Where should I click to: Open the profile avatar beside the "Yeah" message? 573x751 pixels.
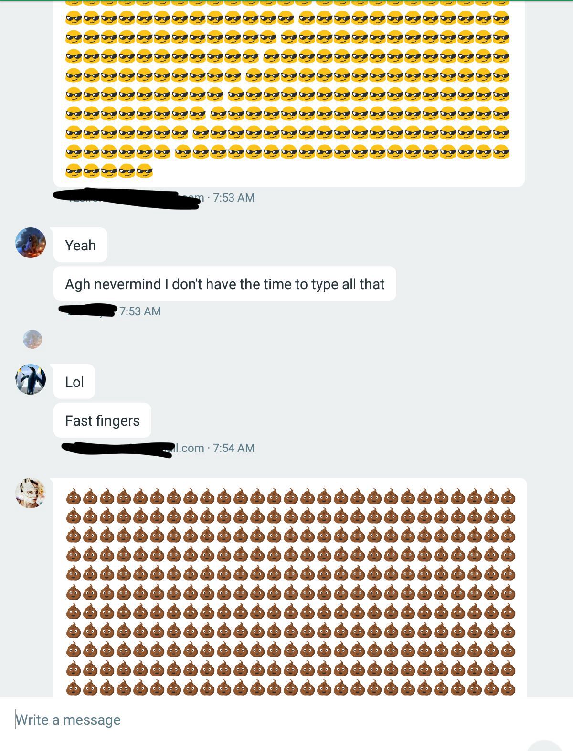pos(31,243)
